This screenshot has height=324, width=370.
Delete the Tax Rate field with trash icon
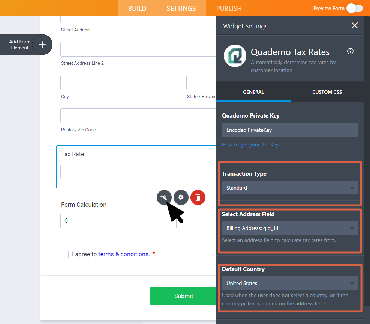tap(198, 197)
